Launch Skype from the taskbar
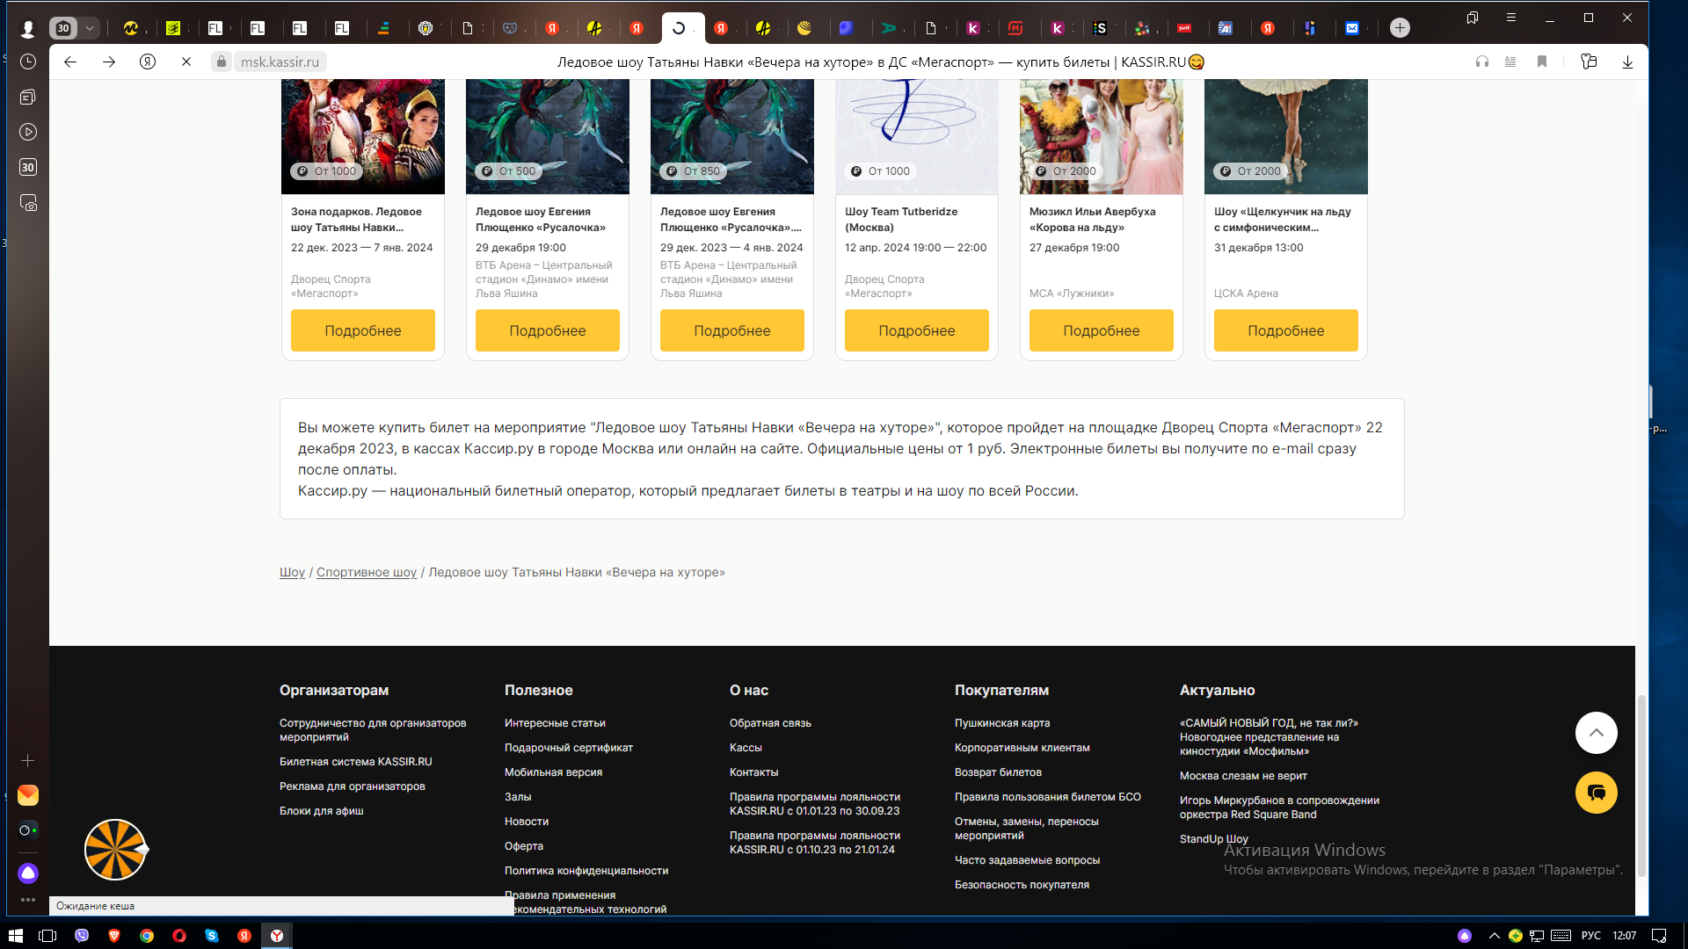The image size is (1688, 949). (212, 936)
